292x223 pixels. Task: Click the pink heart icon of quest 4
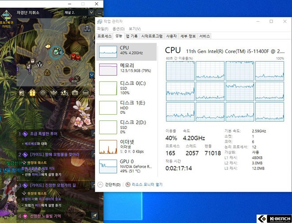coord(25,216)
